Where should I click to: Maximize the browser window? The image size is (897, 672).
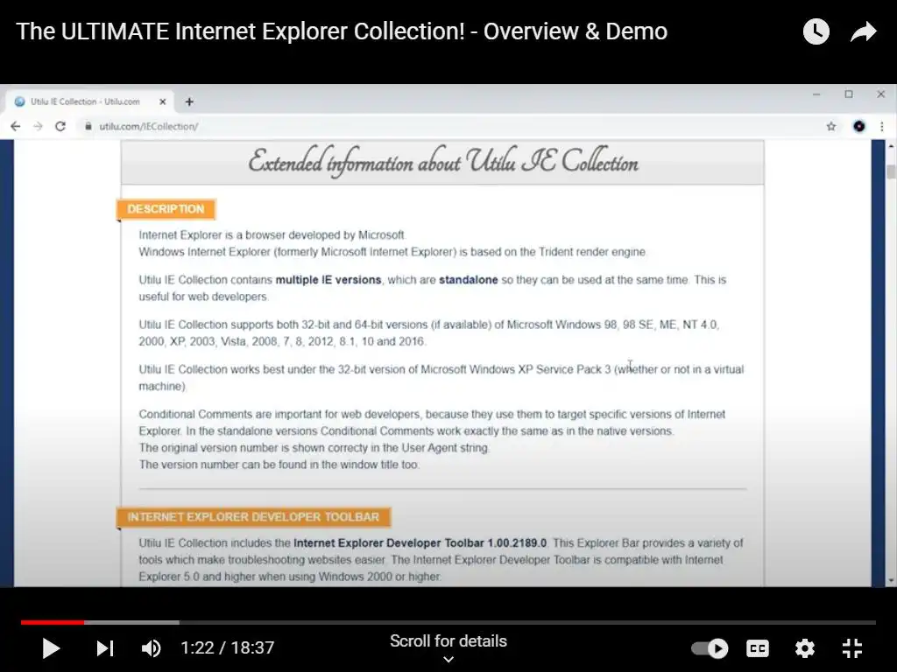click(x=849, y=94)
